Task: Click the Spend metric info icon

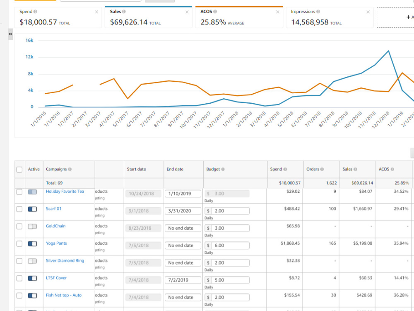Action: pyautogui.click(x=35, y=12)
